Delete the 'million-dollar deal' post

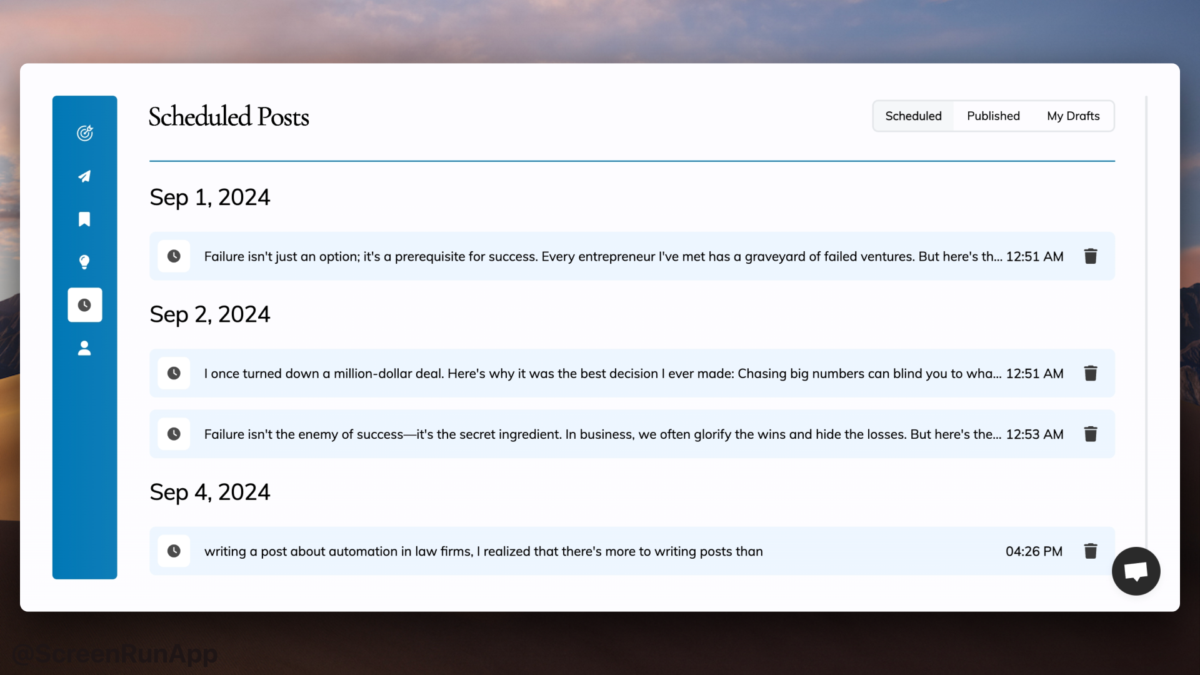point(1091,373)
